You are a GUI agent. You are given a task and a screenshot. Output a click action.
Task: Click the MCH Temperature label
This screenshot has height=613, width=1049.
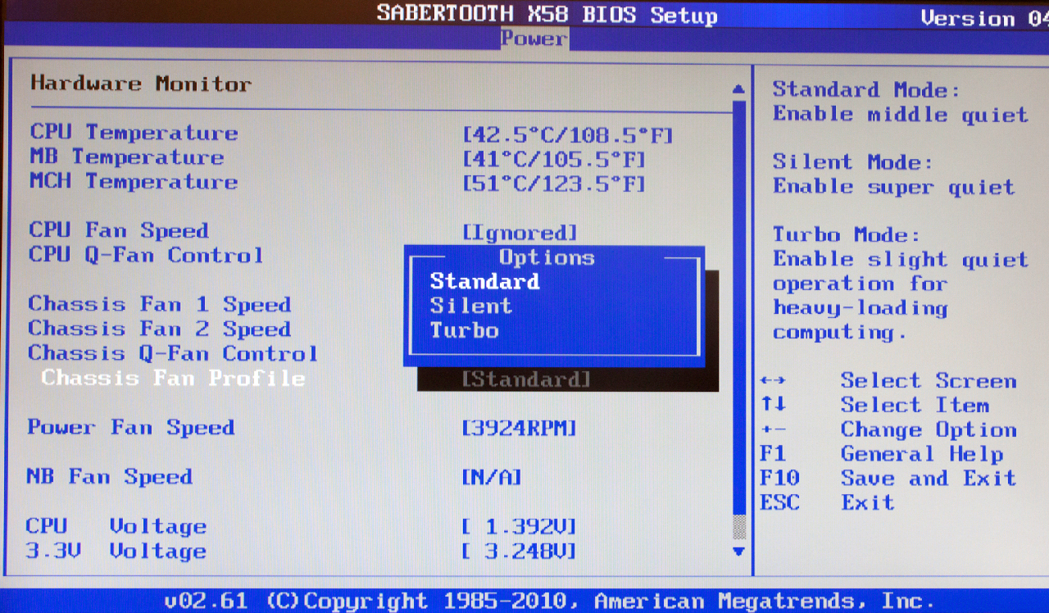tap(134, 181)
